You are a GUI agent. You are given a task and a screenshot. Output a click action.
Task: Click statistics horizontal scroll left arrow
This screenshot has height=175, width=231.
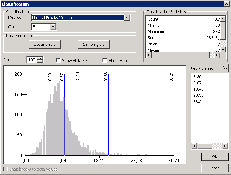(x=148, y=55)
